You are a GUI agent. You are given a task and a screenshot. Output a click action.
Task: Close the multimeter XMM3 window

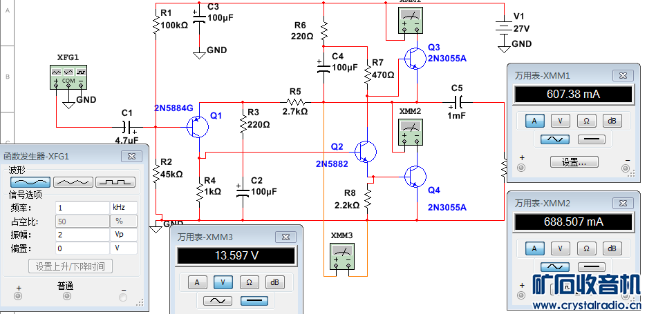[x=285, y=237]
